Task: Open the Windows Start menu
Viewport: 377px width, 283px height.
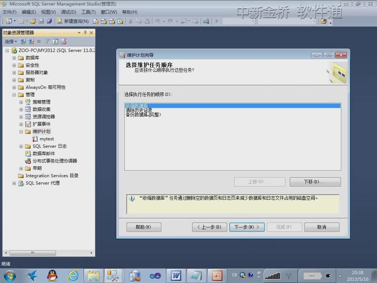Action: (10, 276)
